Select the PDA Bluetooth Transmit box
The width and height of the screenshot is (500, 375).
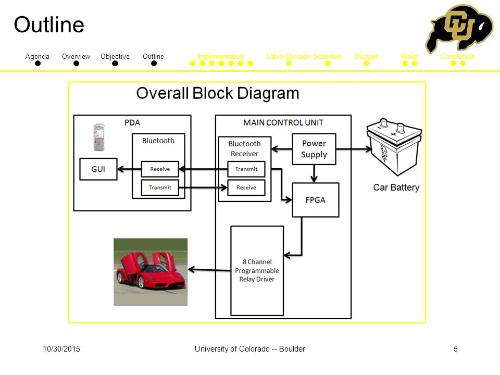pyautogui.click(x=160, y=187)
